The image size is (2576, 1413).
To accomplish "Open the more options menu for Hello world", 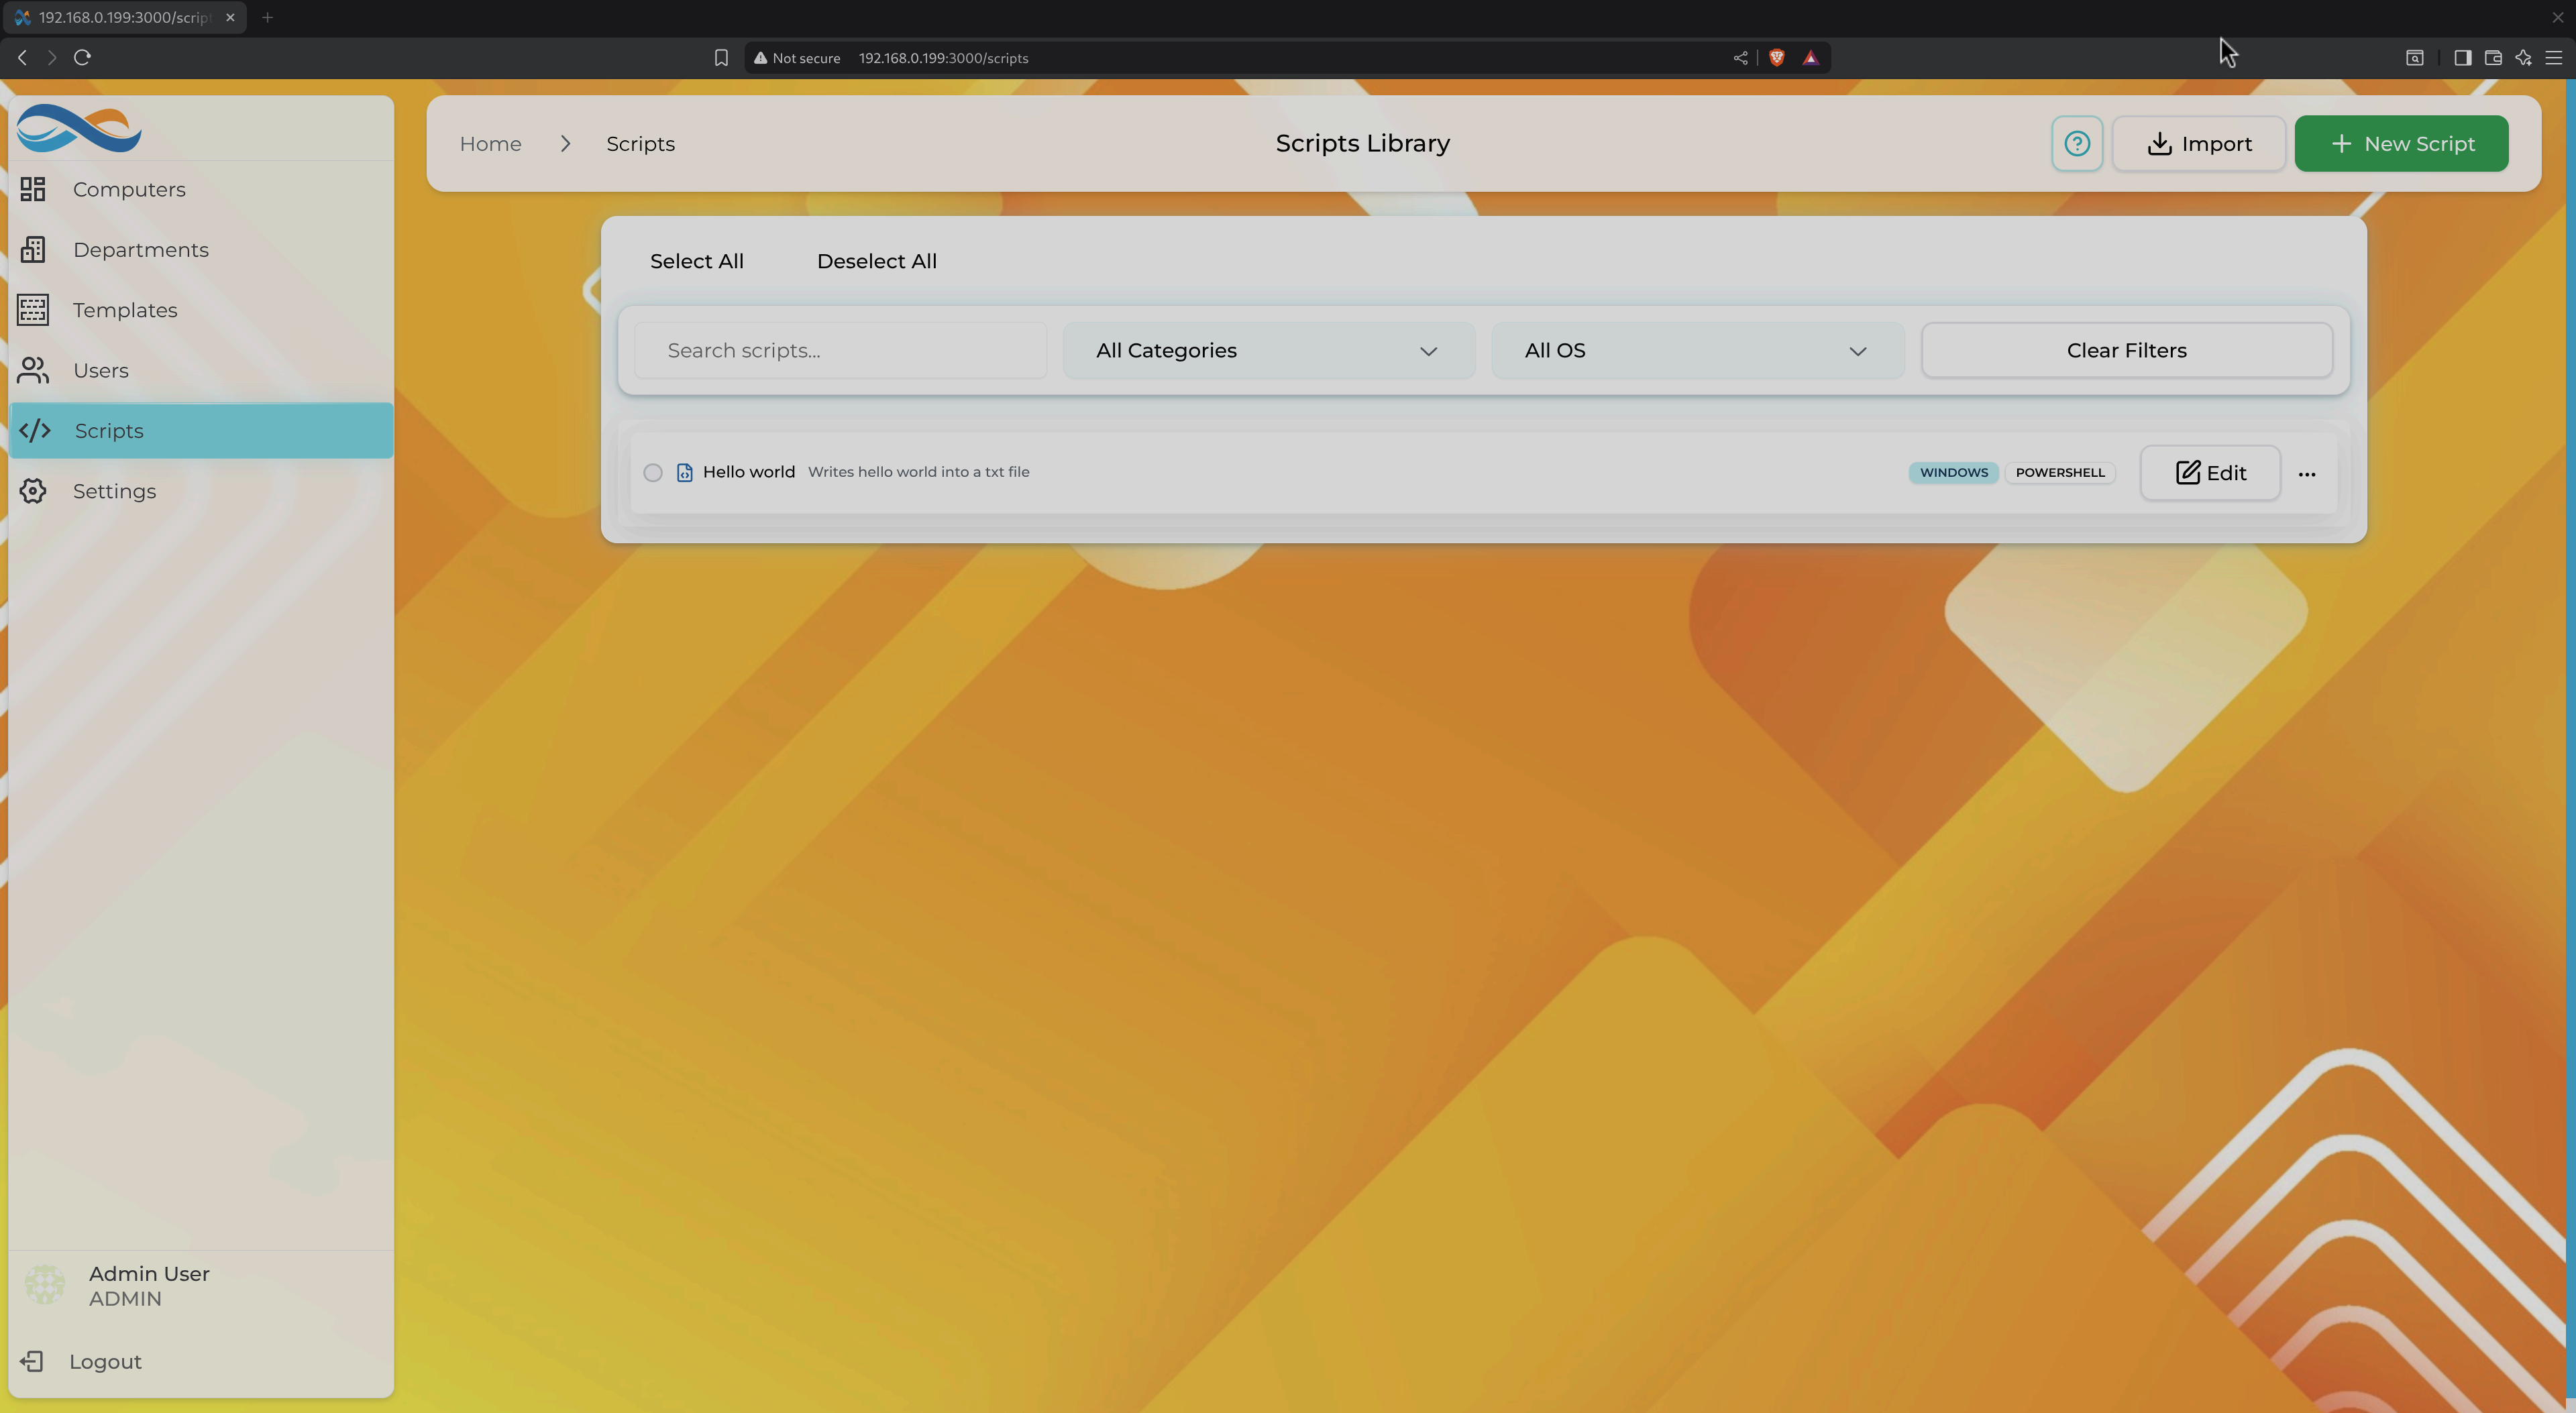I will 2308,474.
